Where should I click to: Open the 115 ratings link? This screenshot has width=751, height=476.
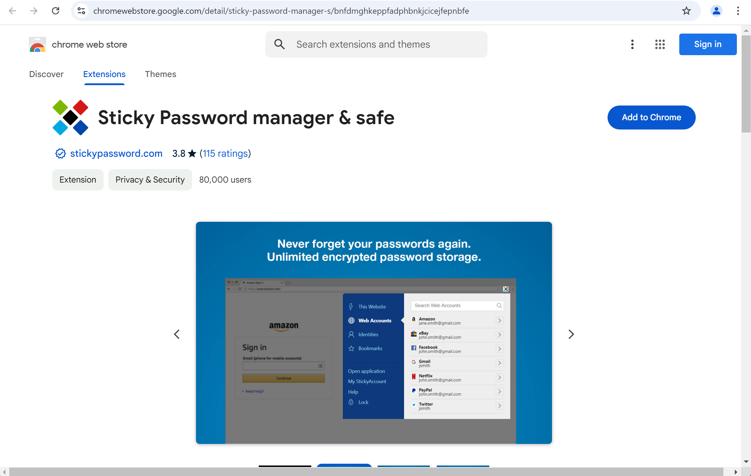(225, 153)
